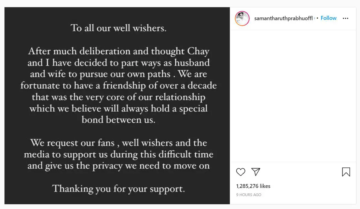The width and height of the screenshot is (360, 209).
Task: Click the 'friendship of over a decade' line
Action: coord(118,85)
